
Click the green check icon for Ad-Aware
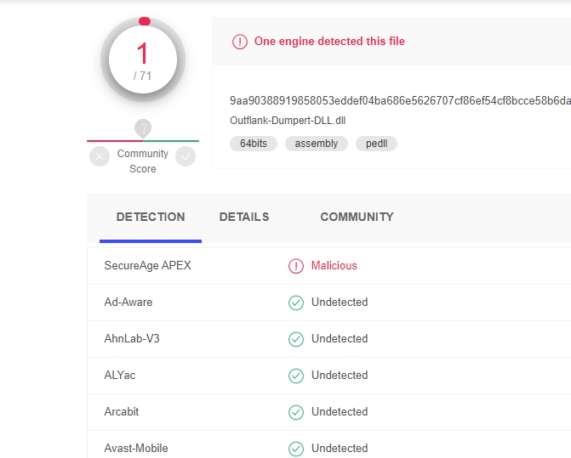click(296, 303)
